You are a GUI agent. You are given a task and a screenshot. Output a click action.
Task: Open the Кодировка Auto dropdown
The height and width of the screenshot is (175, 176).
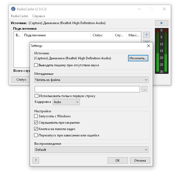click(x=66, y=102)
